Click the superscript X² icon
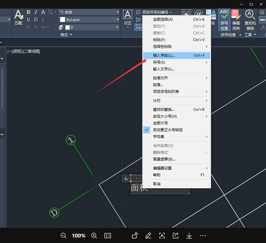Image resolution: width=266 pixels, height=243 pixels. coord(28,27)
